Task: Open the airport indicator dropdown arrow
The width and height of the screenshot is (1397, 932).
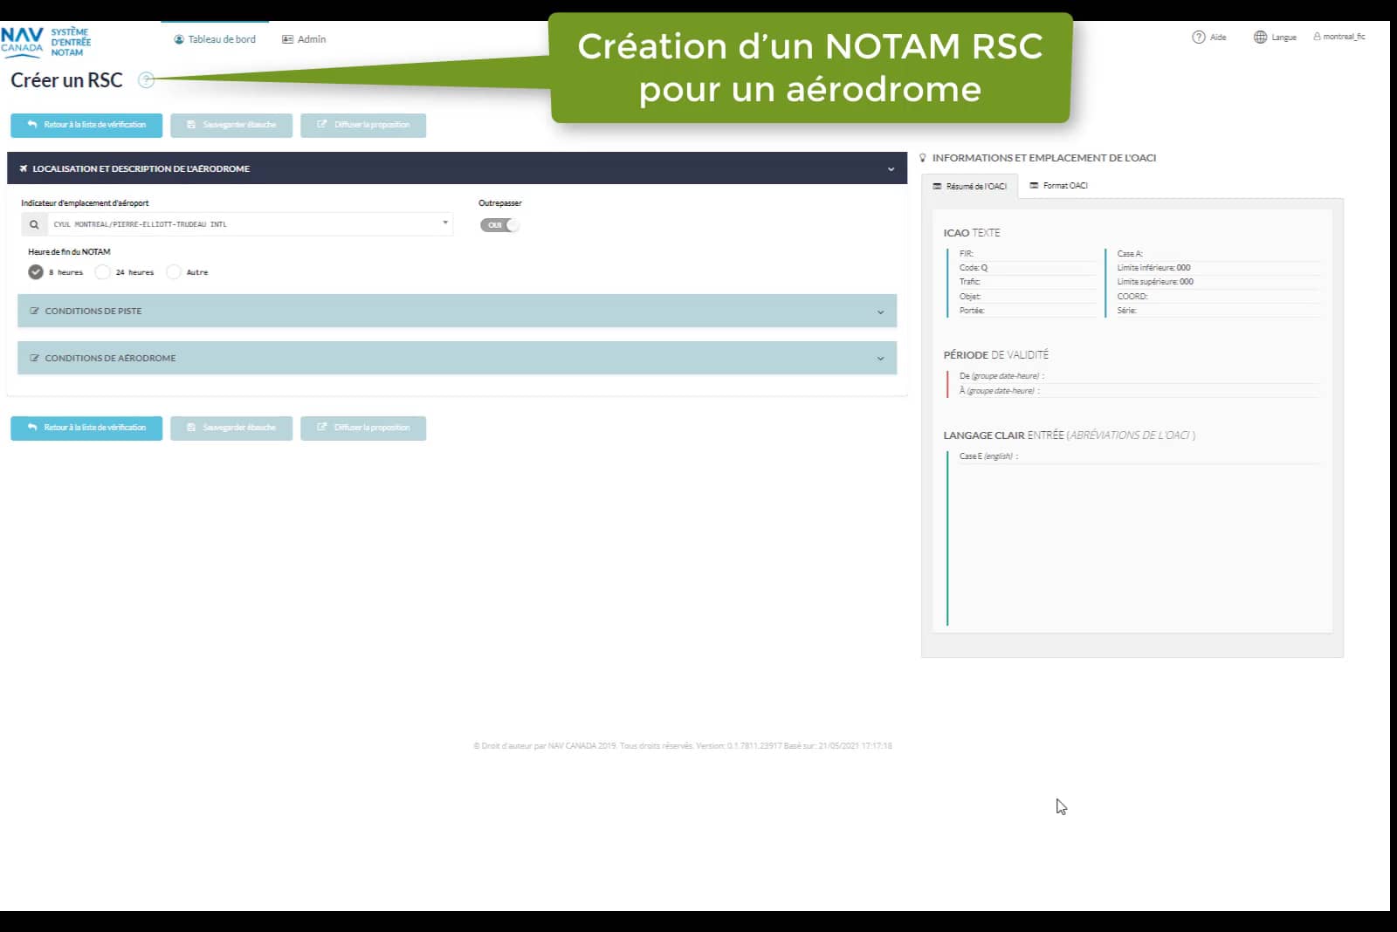Action: point(444,224)
